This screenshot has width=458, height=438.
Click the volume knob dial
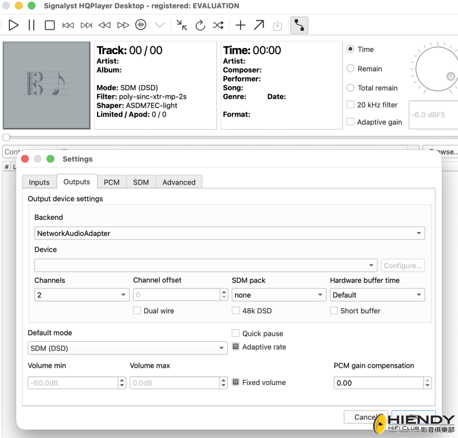point(436,69)
